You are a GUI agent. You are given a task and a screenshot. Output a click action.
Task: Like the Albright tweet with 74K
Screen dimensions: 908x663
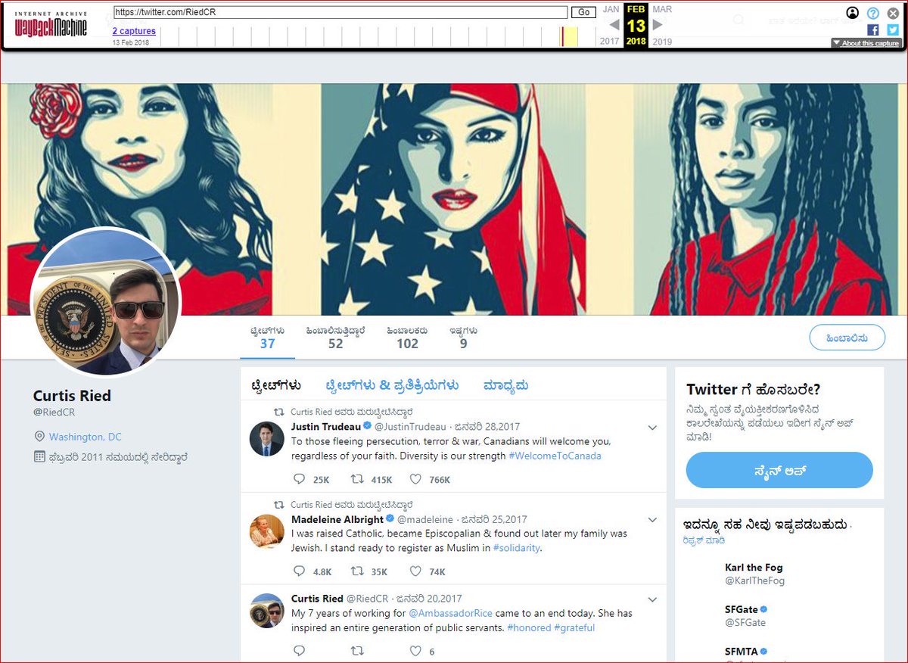point(415,571)
